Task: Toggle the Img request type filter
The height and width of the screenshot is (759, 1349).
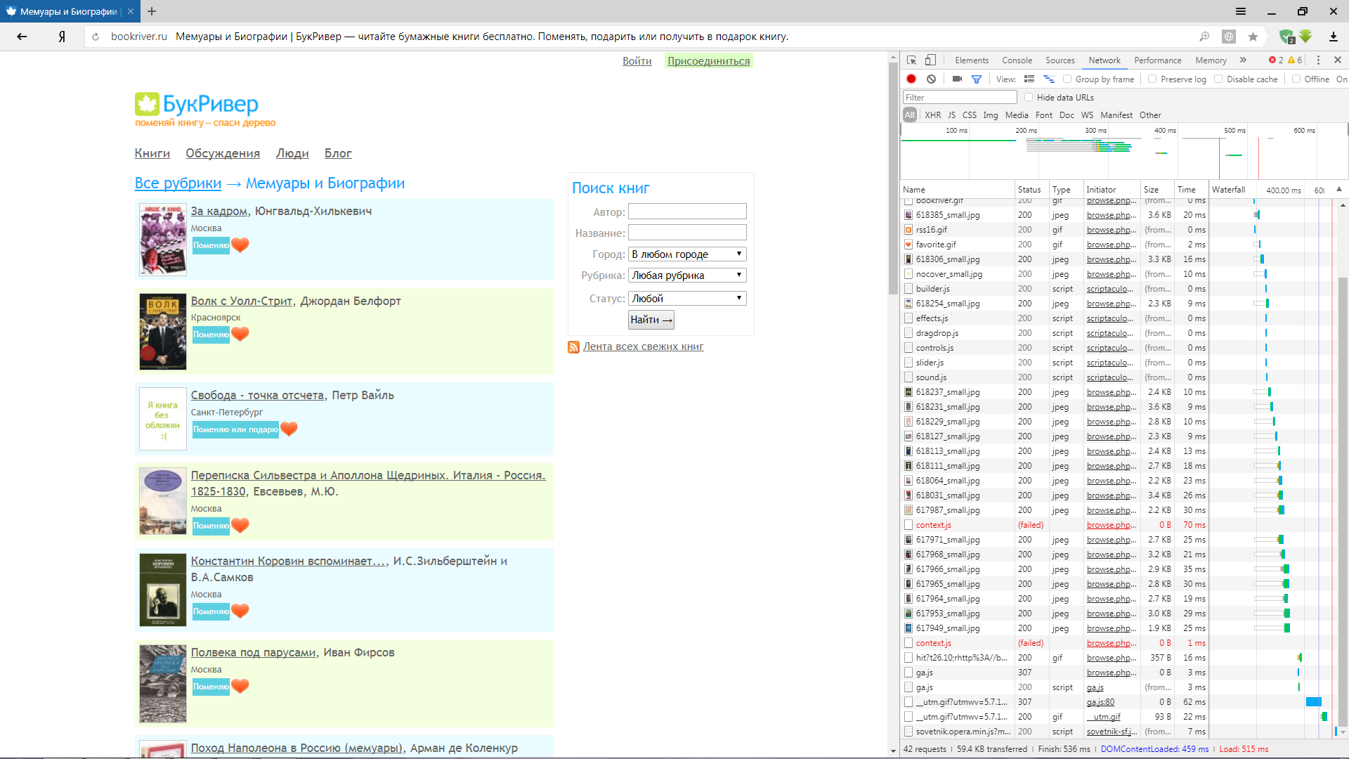Action: [x=991, y=115]
